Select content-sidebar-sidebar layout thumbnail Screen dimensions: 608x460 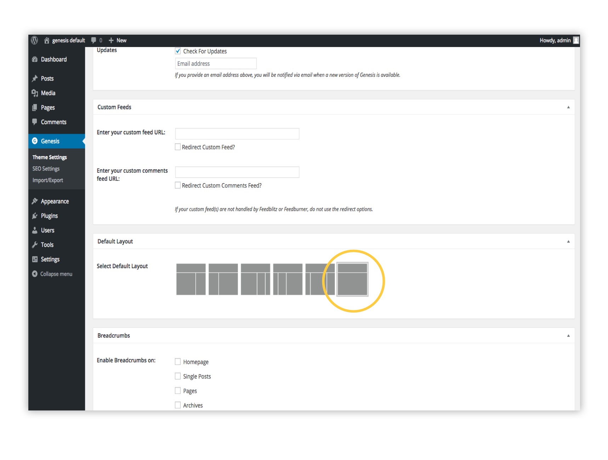(x=255, y=279)
